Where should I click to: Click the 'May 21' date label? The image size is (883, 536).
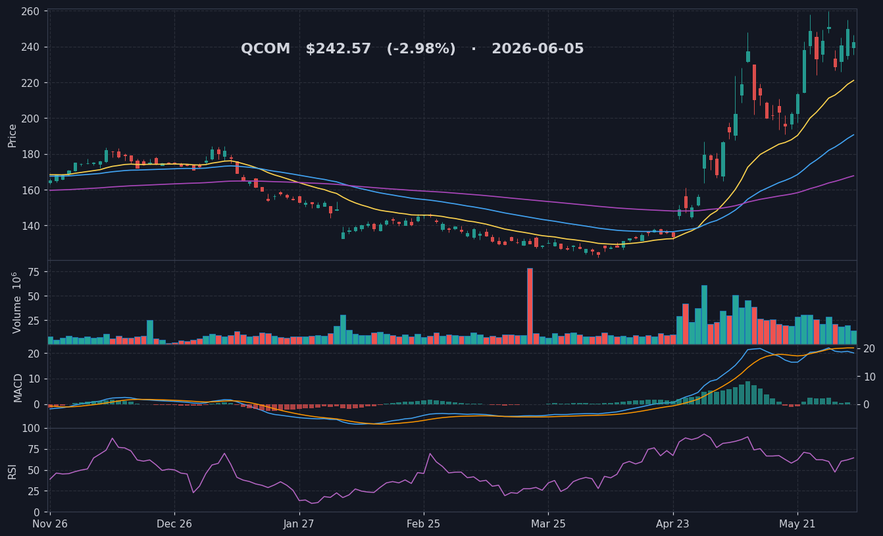tap(797, 524)
